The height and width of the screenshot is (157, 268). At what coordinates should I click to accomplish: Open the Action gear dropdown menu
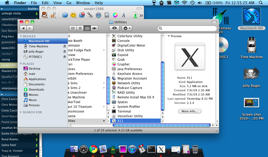tap(127, 28)
